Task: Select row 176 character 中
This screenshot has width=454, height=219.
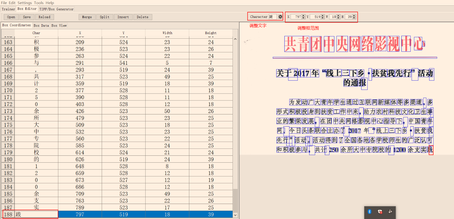Action: [36, 132]
